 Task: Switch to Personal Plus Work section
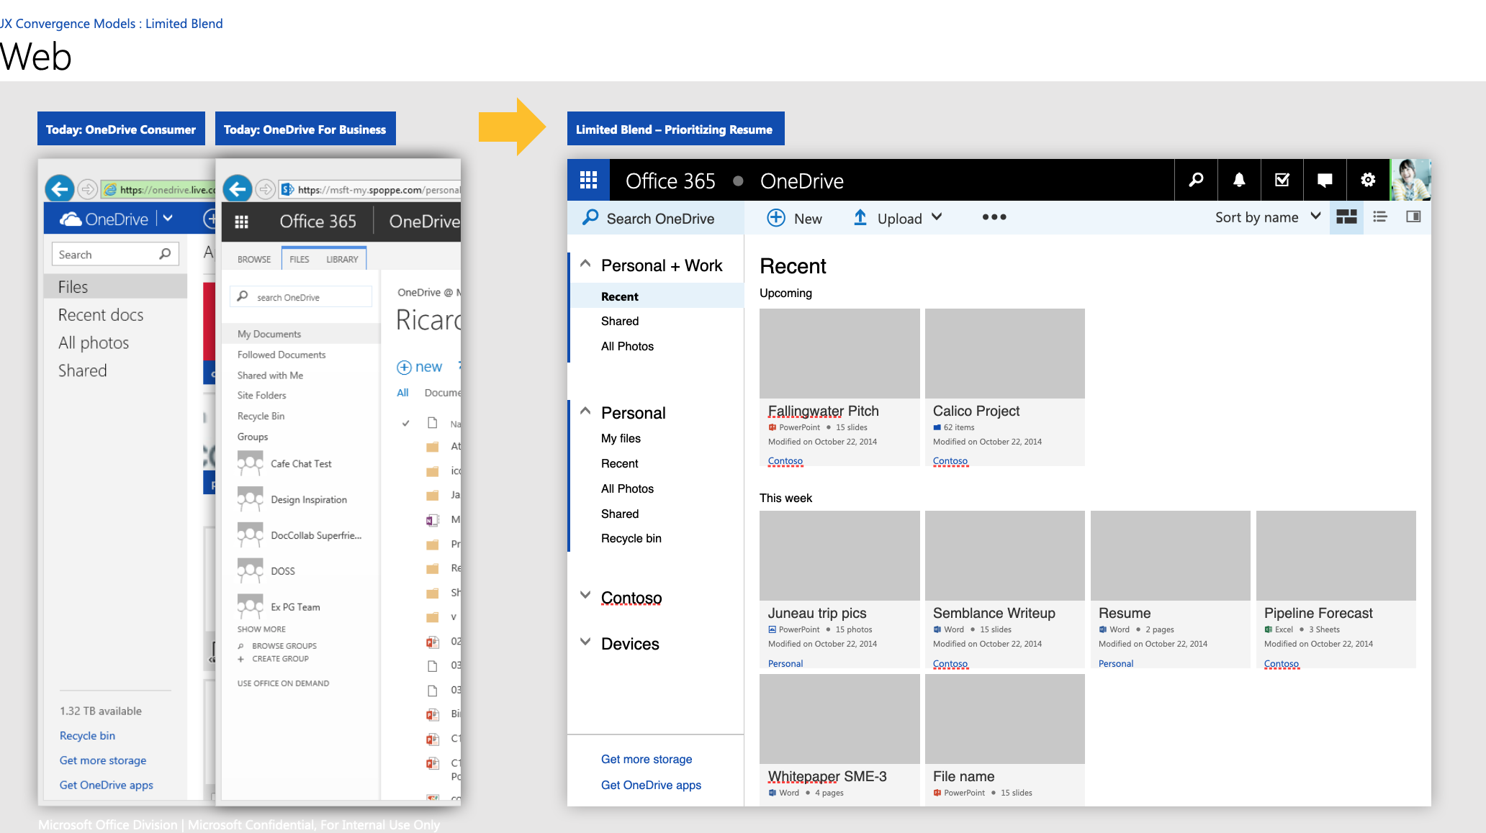[x=662, y=265]
